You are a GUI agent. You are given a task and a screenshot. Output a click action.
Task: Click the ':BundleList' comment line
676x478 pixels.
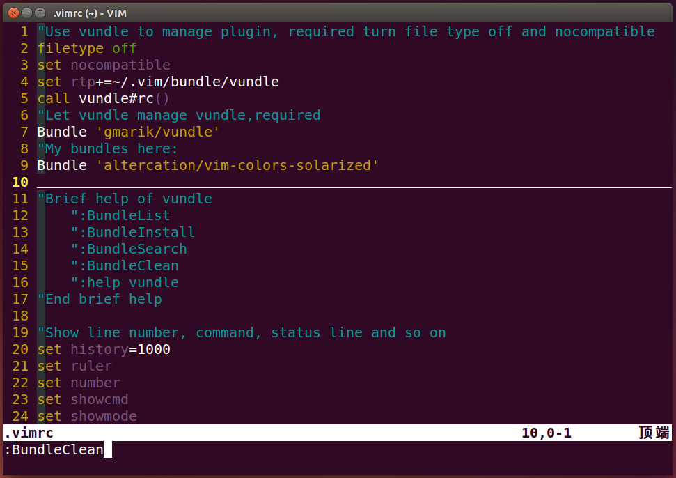tap(120, 216)
